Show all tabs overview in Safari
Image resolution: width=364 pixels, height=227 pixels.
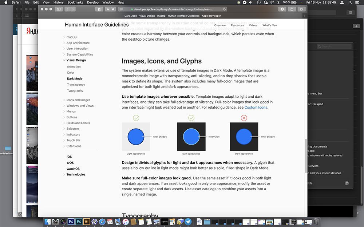click(x=301, y=9)
